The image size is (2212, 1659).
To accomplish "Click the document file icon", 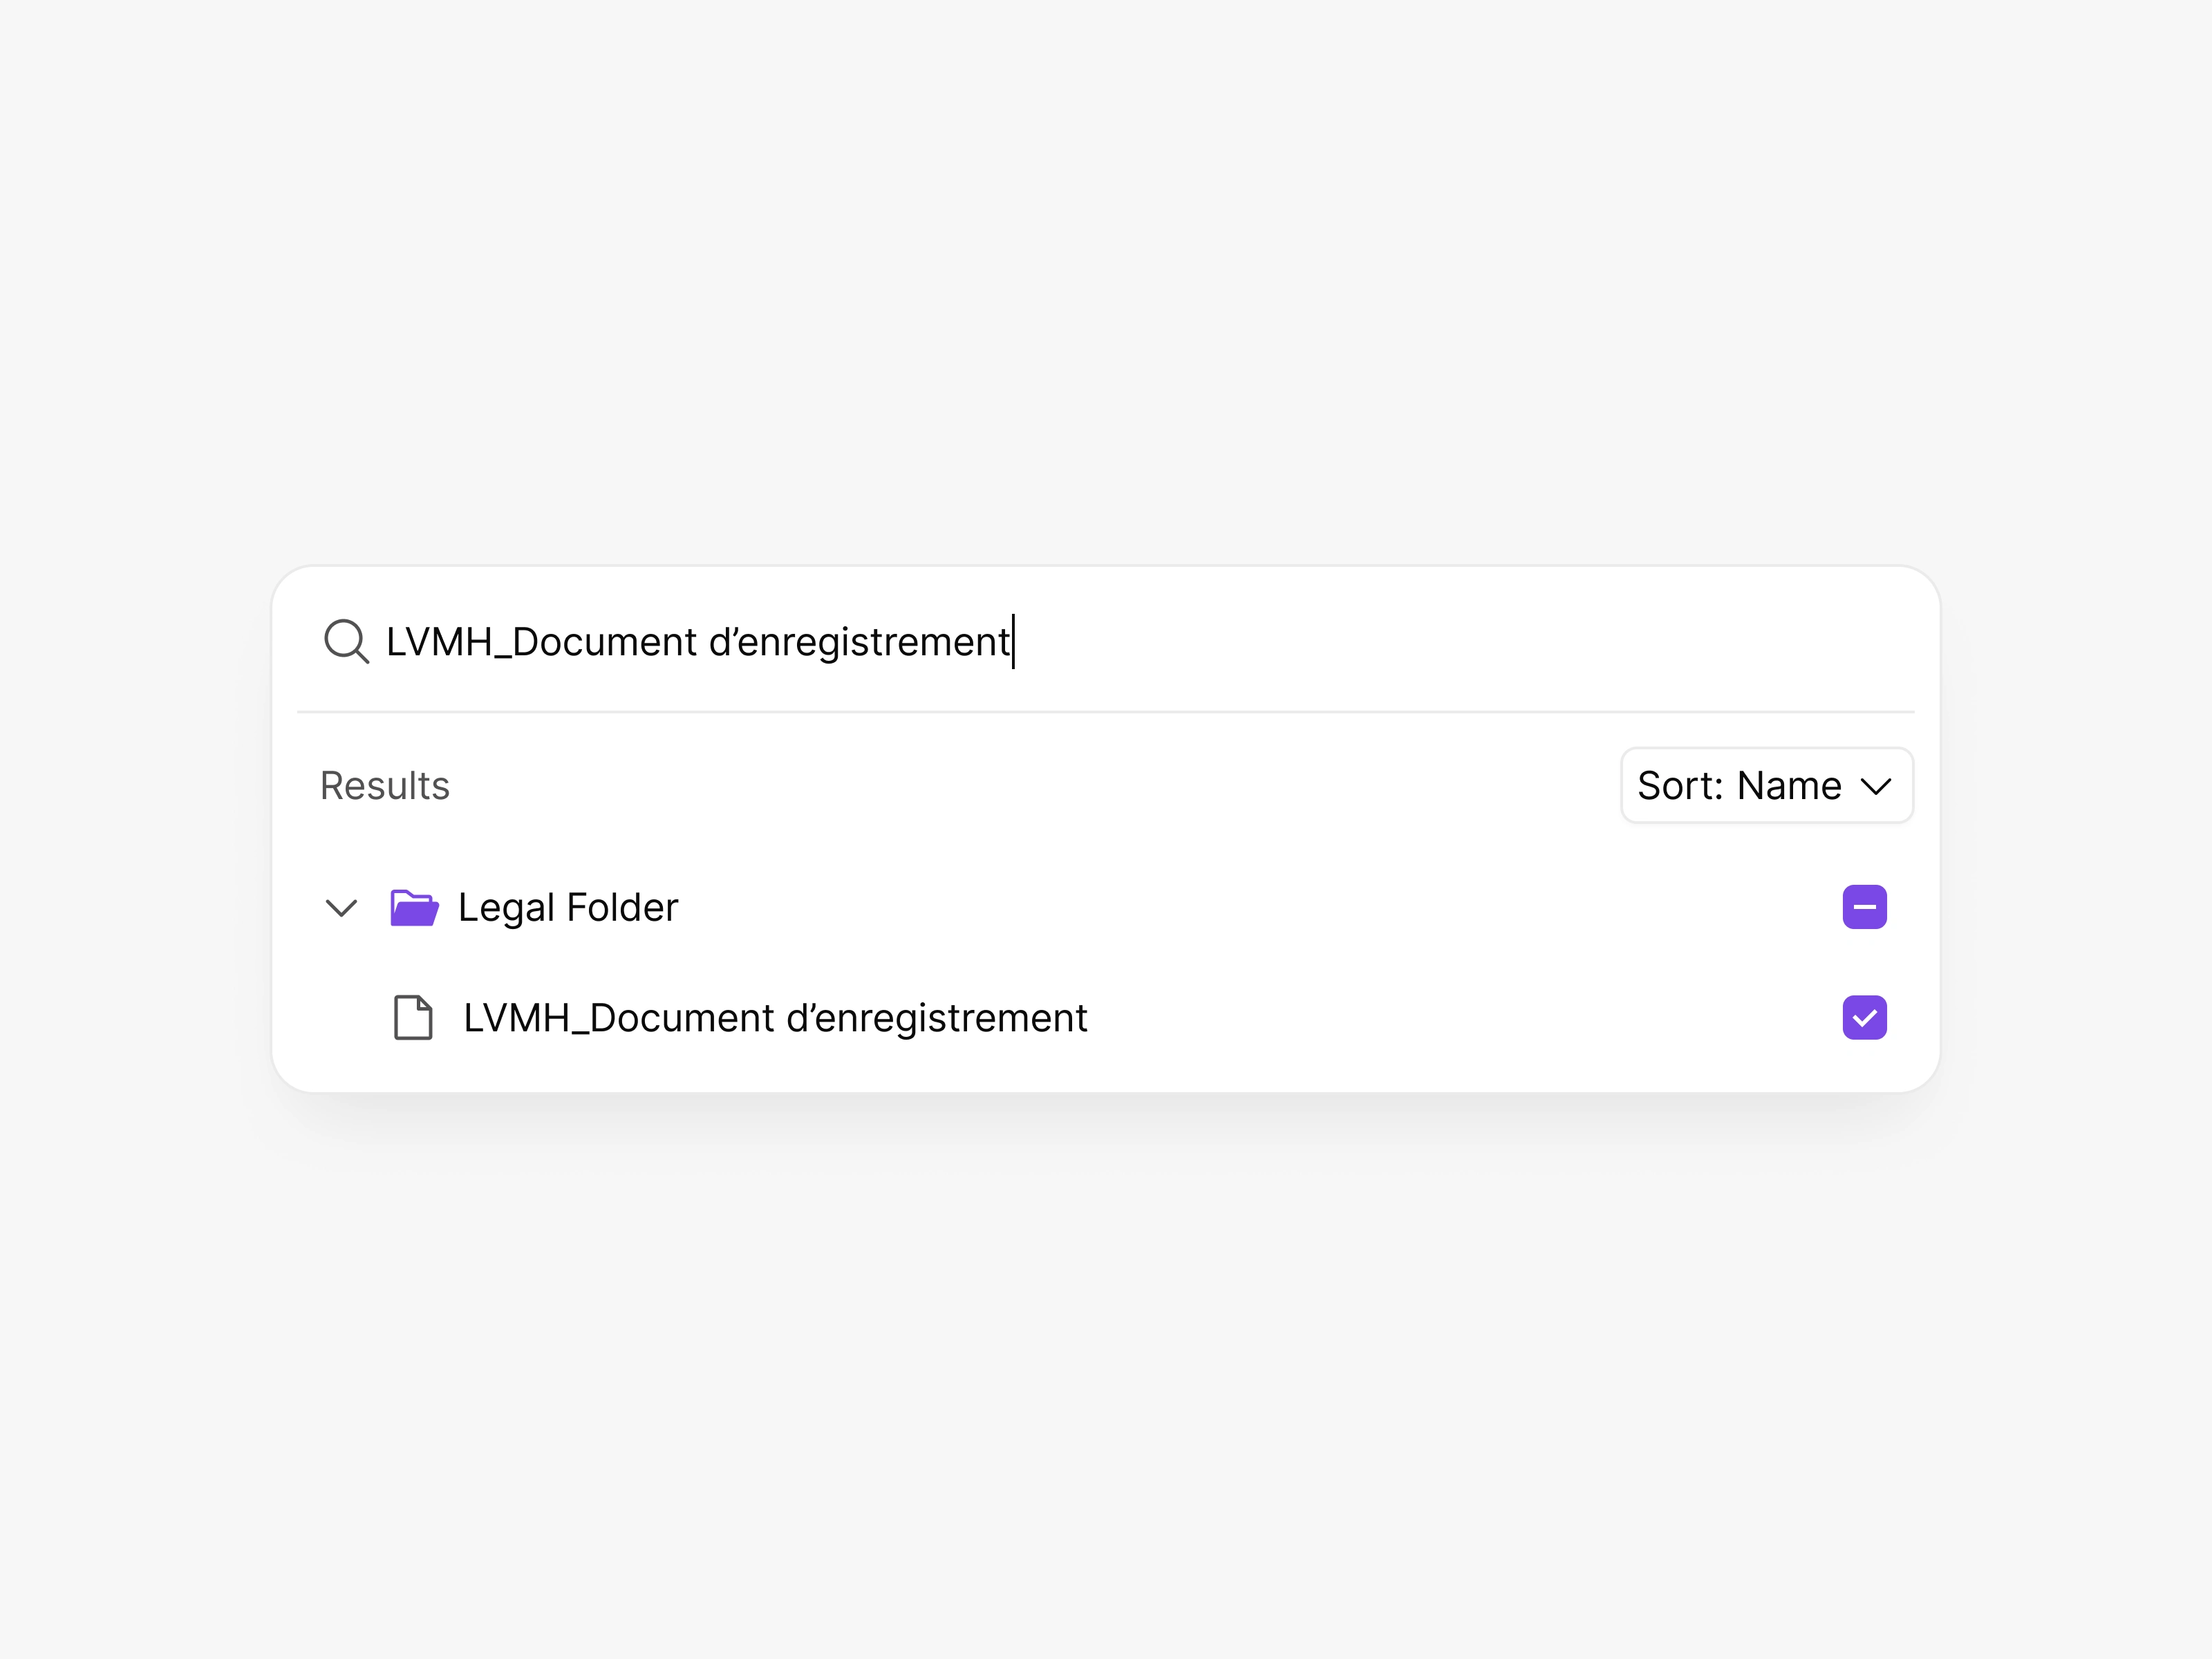I will click(x=413, y=1018).
